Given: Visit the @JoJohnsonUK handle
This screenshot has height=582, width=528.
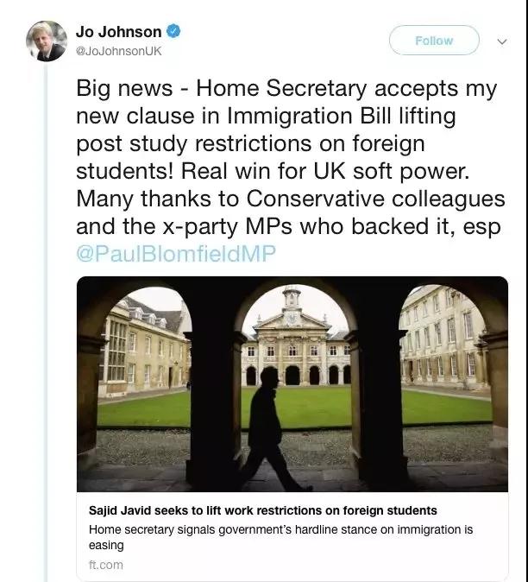Looking at the screenshot, I should [x=118, y=51].
